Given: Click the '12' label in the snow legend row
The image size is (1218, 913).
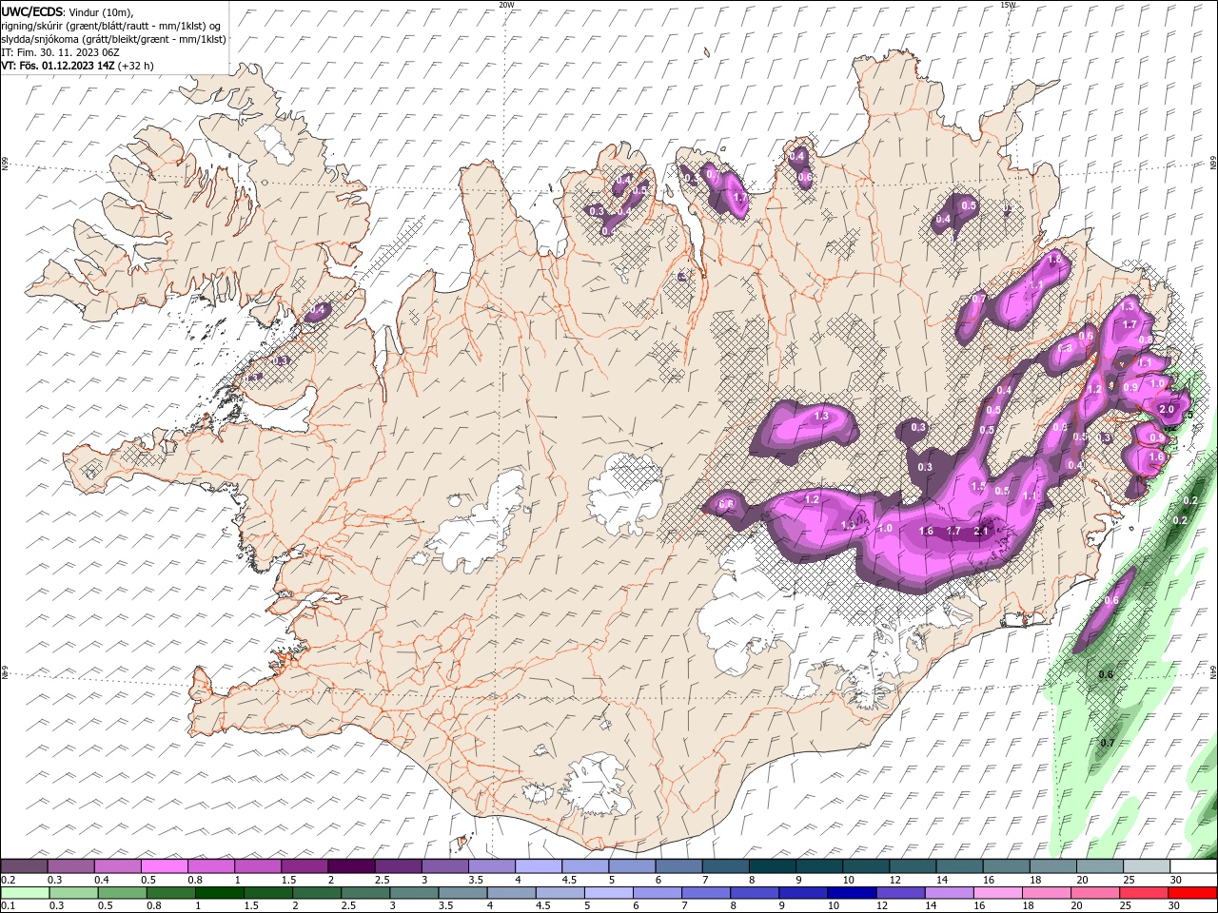Looking at the screenshot, I should tap(895, 880).
